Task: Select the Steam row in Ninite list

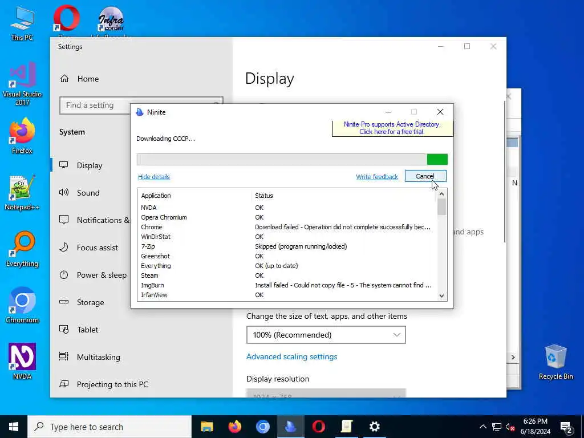Action: (x=286, y=275)
